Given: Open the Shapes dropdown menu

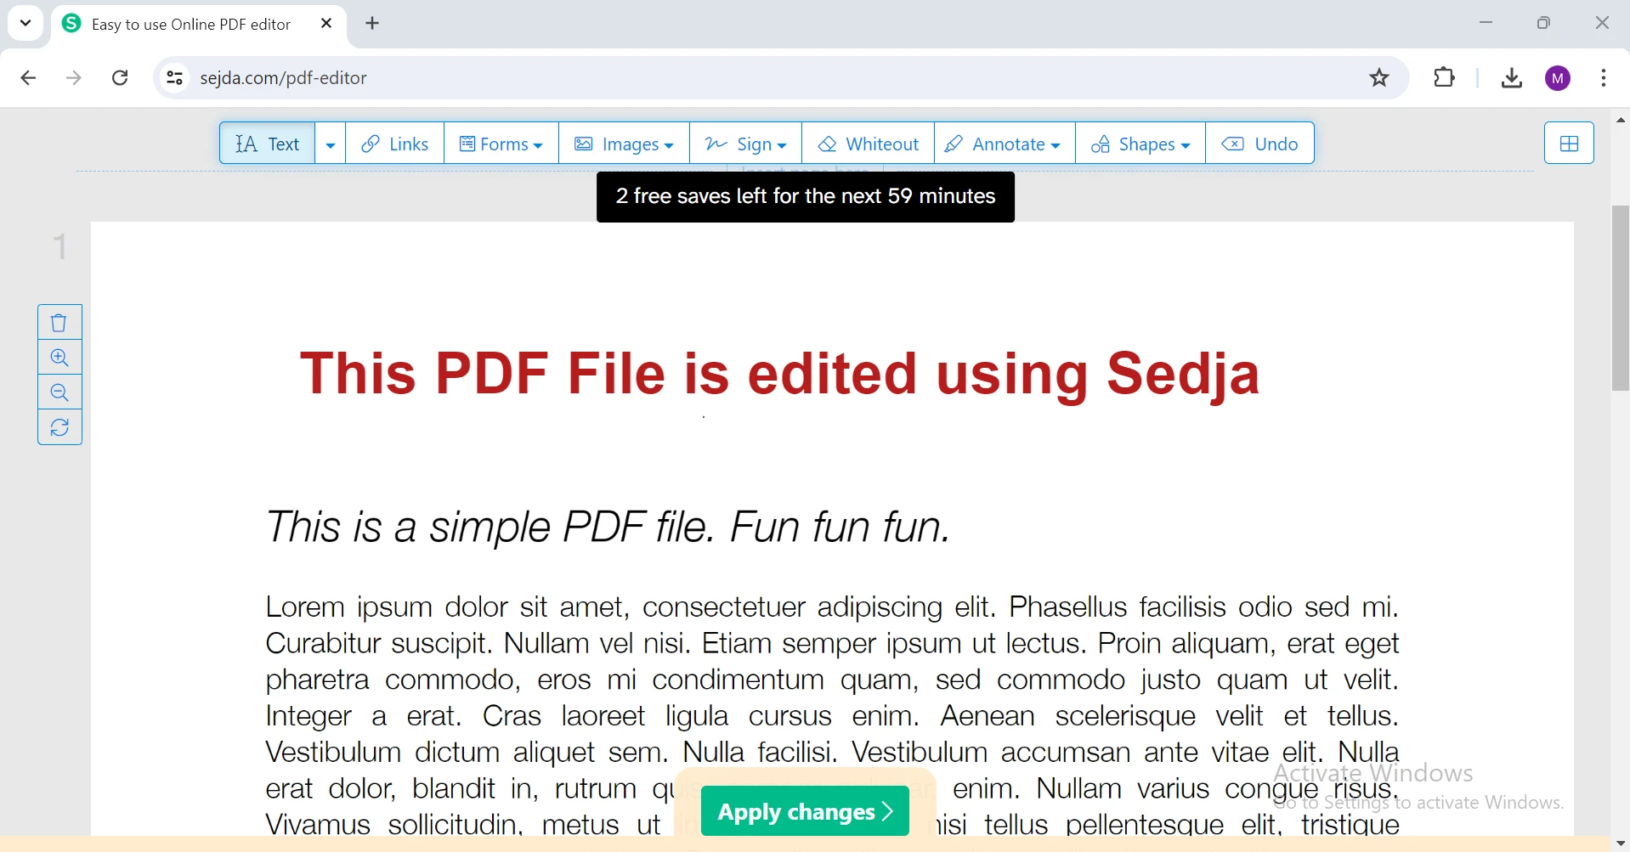Looking at the screenshot, I should (1140, 144).
